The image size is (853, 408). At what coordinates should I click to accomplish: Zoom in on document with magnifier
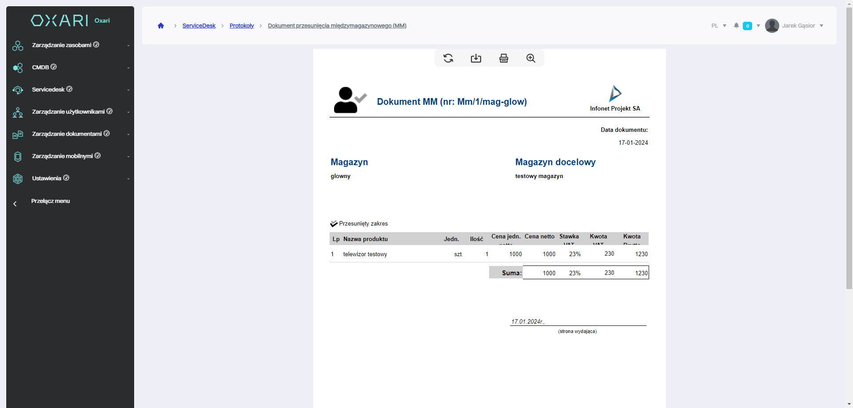click(x=531, y=58)
